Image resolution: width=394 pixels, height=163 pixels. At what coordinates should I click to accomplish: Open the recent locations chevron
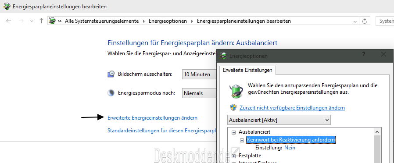(x=32, y=21)
